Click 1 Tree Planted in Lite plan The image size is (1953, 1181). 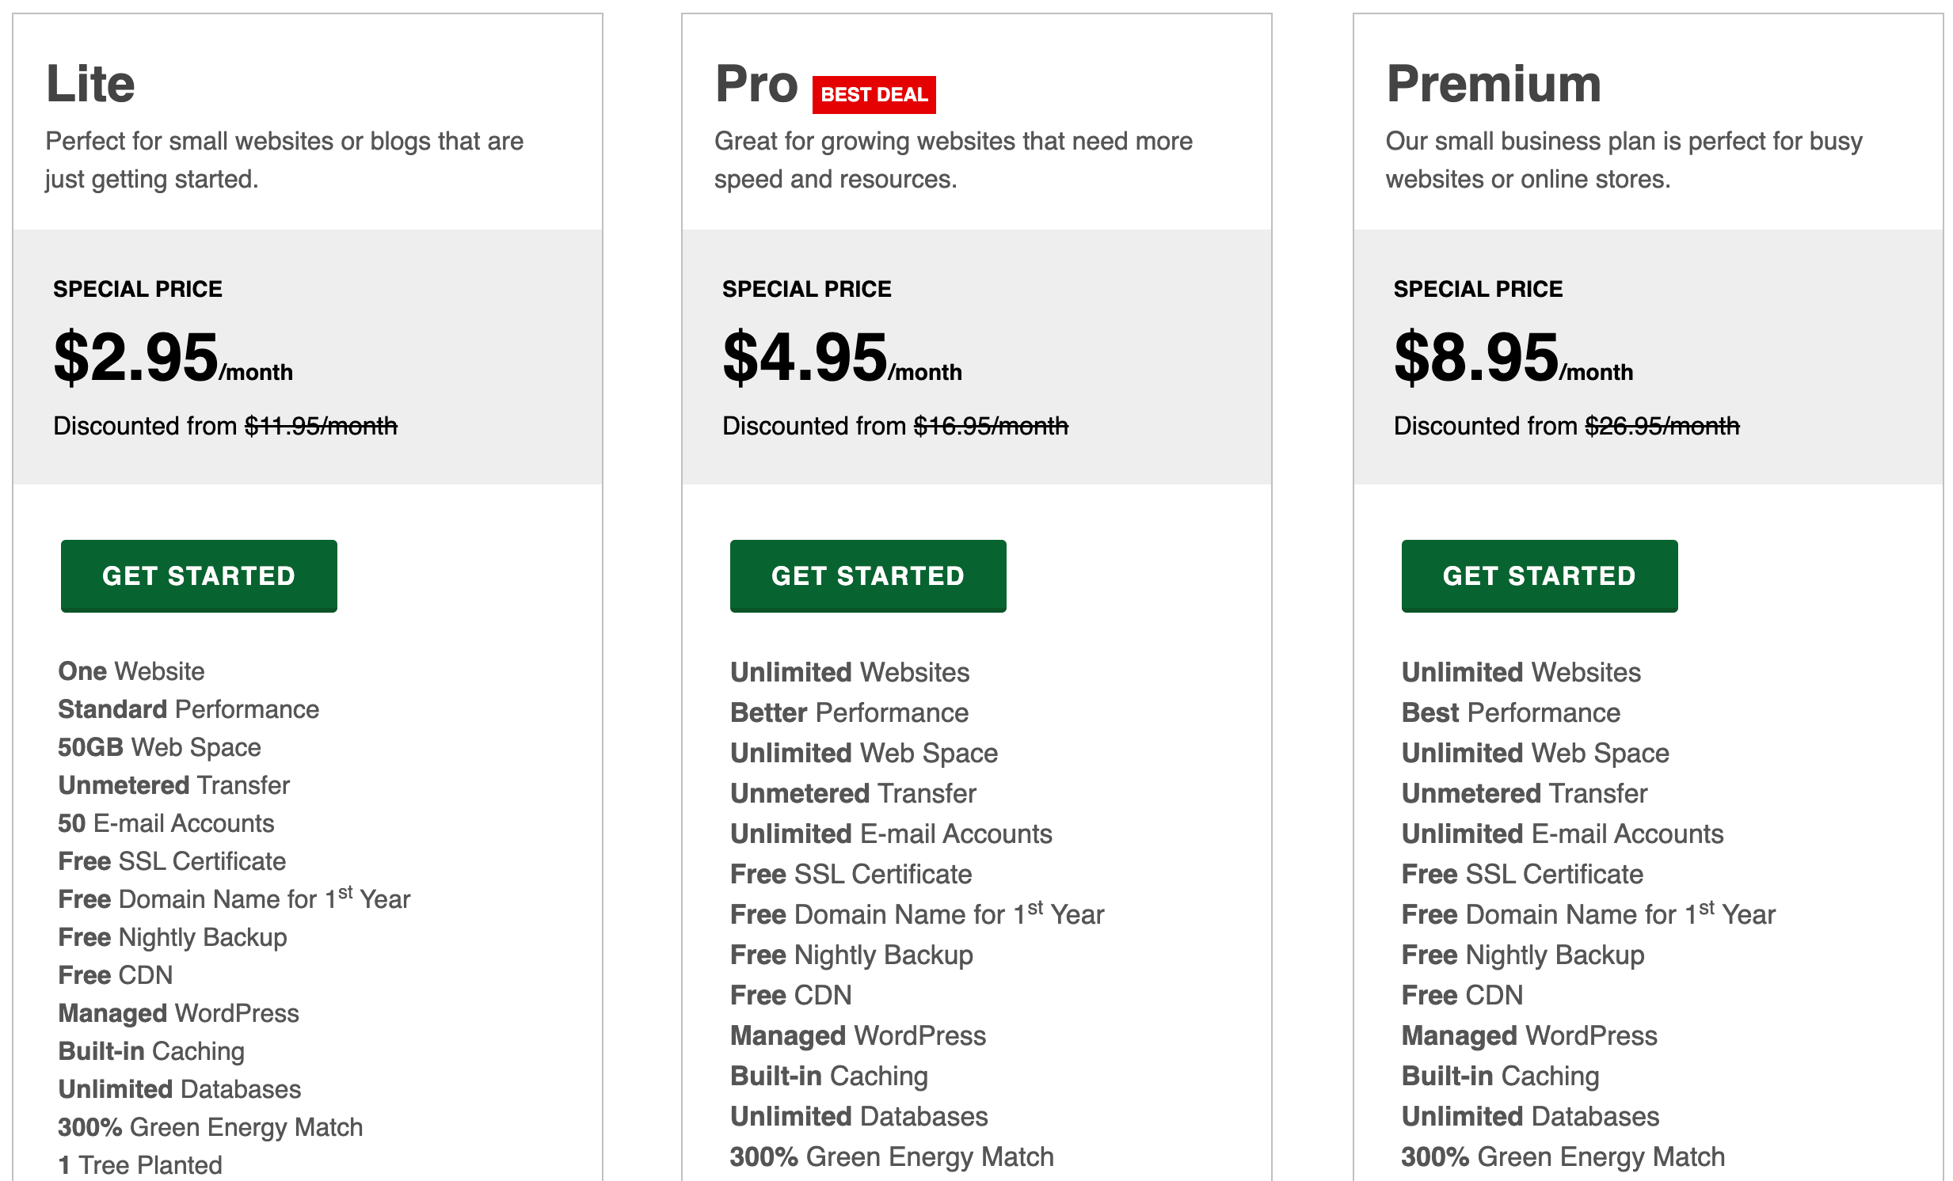point(140,1165)
